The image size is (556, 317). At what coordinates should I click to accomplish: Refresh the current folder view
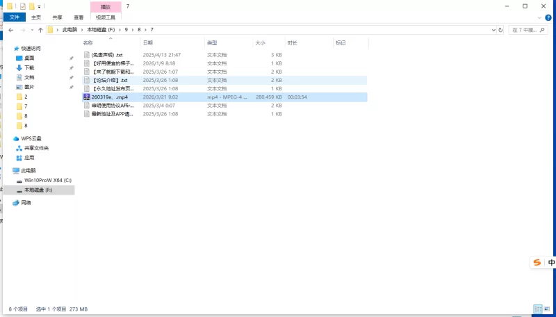[501, 30]
